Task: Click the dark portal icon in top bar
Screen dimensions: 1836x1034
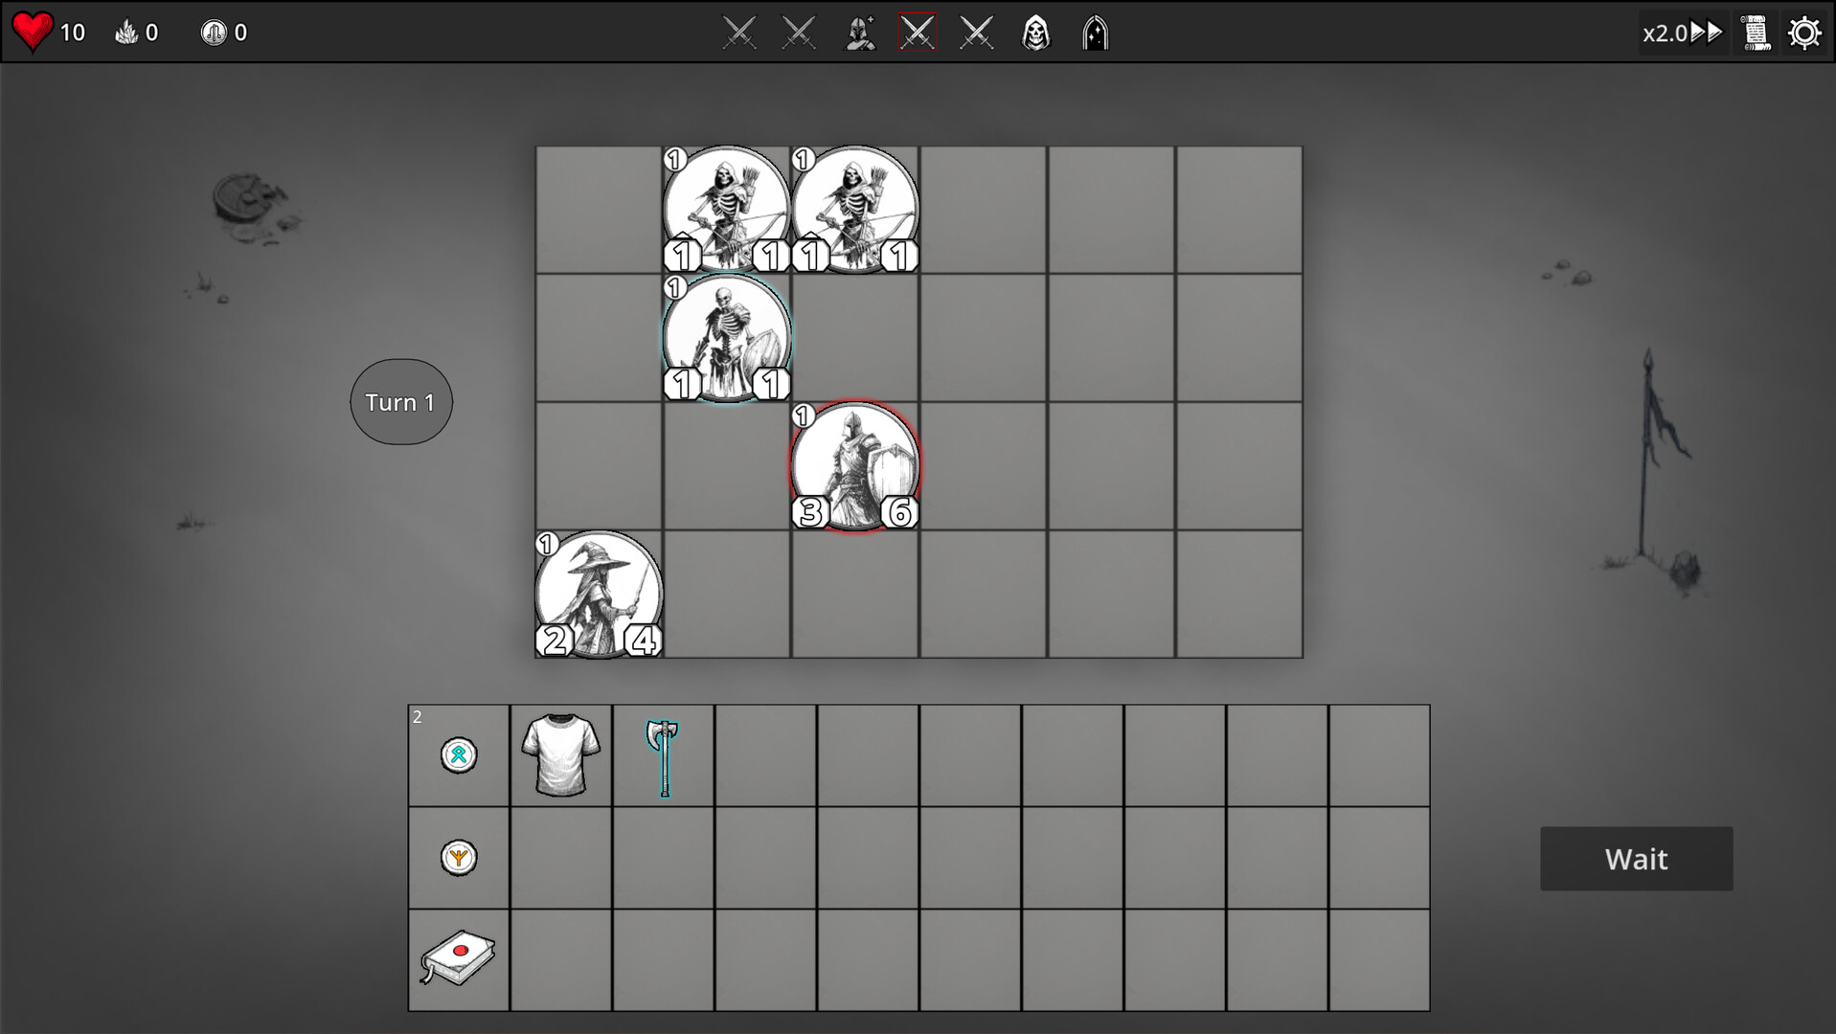Action: [1095, 33]
